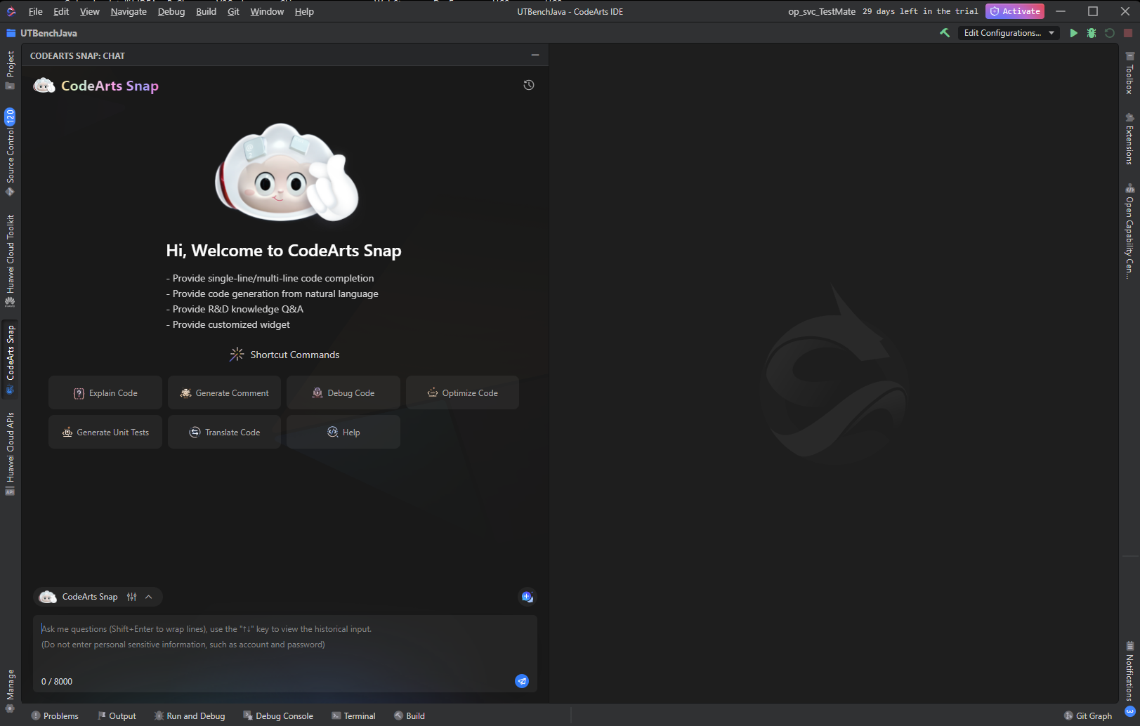Send the message via the paper plane icon

click(x=522, y=680)
